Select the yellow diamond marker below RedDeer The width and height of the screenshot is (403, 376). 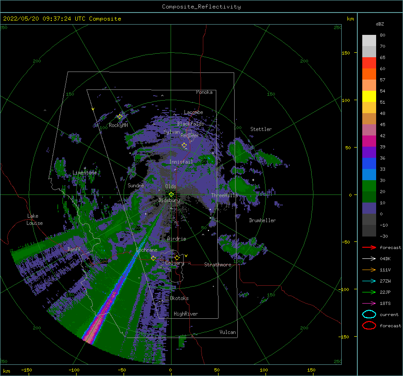[x=184, y=145]
